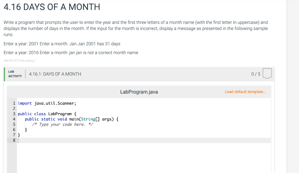
Task: Click the score shield icon beside 0/5
Action: pyautogui.click(x=267, y=74)
